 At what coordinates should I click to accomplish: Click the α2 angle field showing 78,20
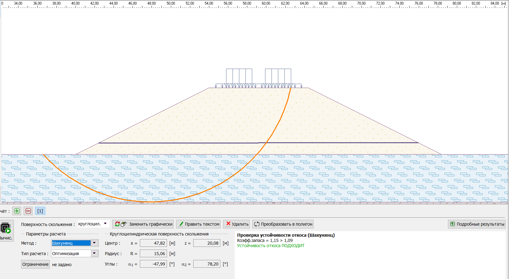tap(207, 264)
